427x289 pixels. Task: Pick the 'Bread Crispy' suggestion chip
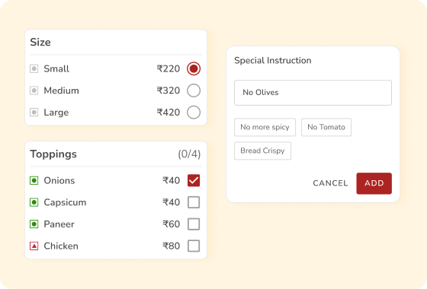click(x=262, y=151)
